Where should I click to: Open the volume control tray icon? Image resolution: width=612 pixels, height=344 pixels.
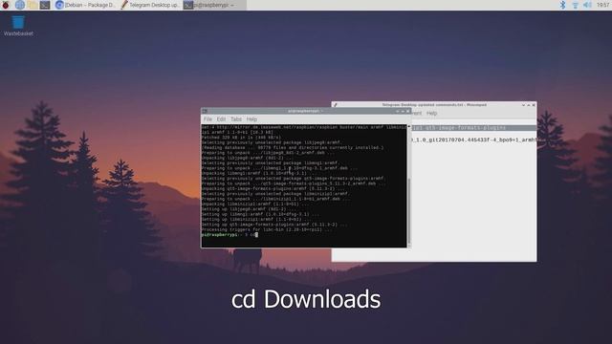click(x=587, y=5)
